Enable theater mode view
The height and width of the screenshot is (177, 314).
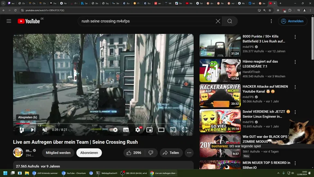(x=161, y=130)
